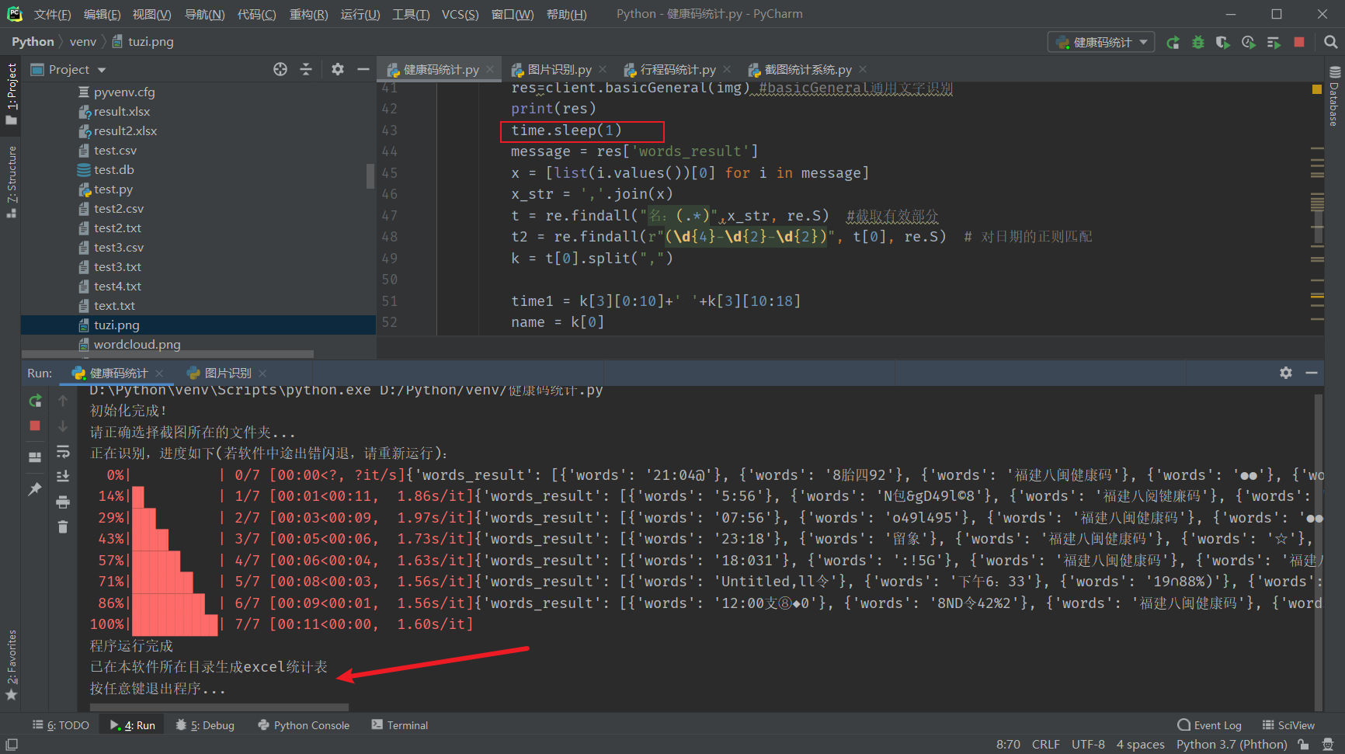Open Run panel gear settings
This screenshot has width=1345, height=754.
click(x=1286, y=373)
